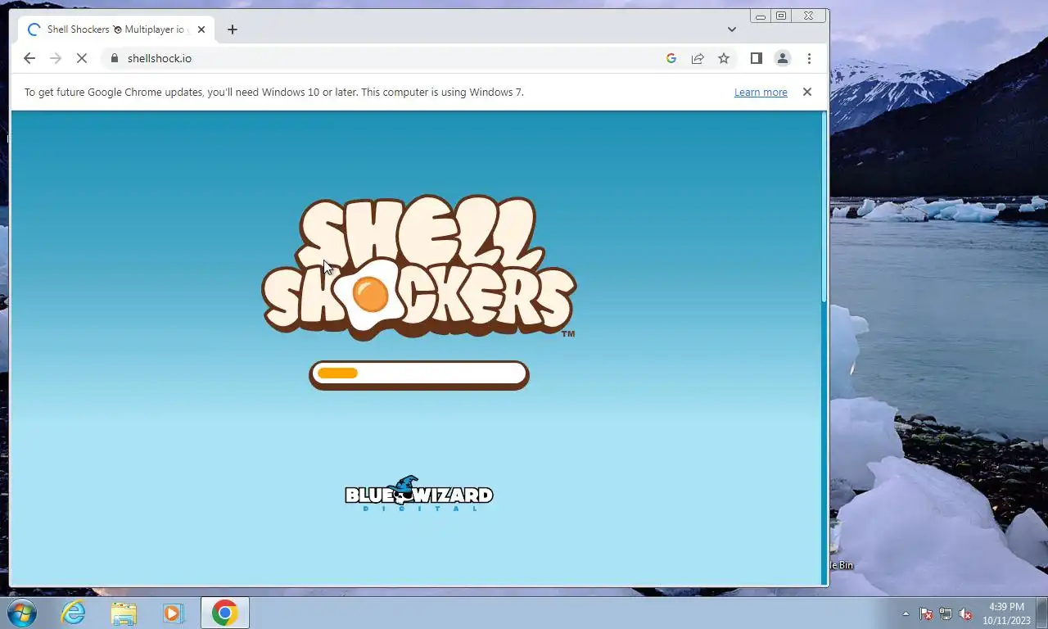Open the Chrome three-dot menu
Image resolution: width=1048 pixels, height=629 pixels.
[809, 58]
